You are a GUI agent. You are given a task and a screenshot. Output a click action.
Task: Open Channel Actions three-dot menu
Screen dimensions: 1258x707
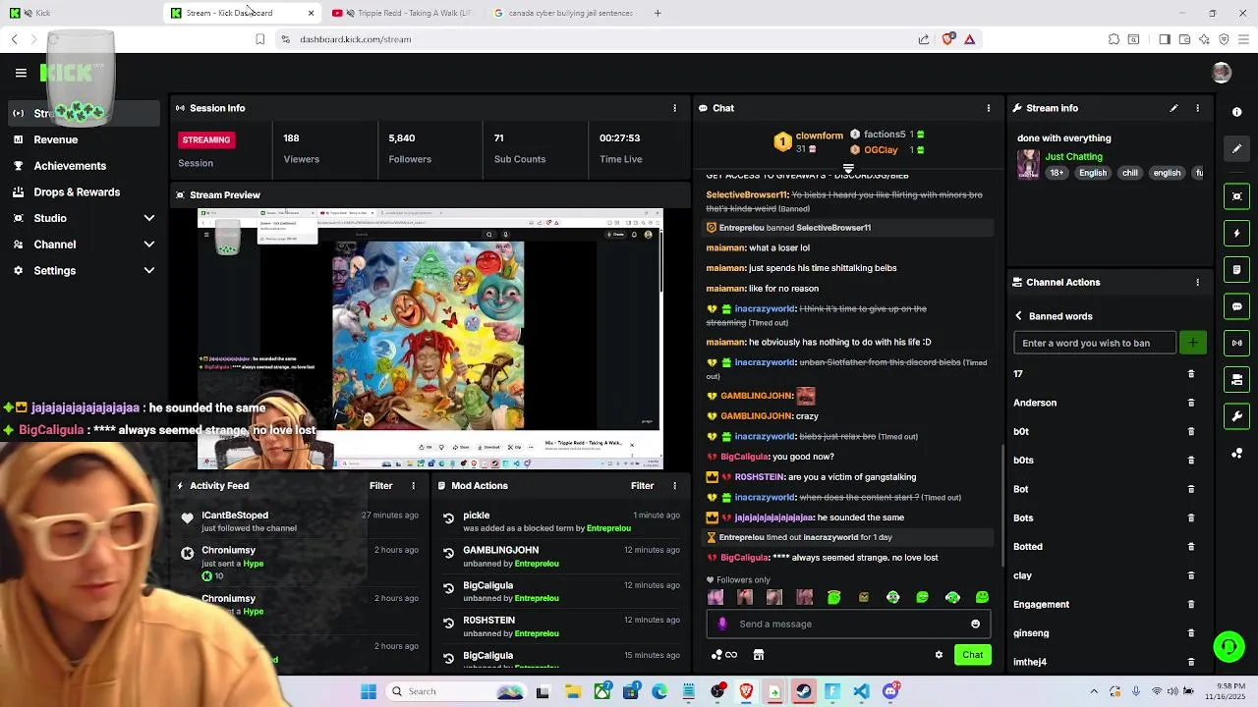(1197, 282)
